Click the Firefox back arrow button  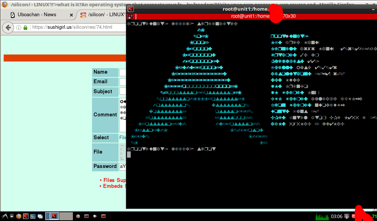pos(8,28)
